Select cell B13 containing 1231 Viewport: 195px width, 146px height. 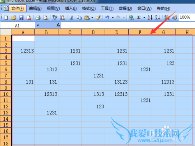click(x=46, y=113)
